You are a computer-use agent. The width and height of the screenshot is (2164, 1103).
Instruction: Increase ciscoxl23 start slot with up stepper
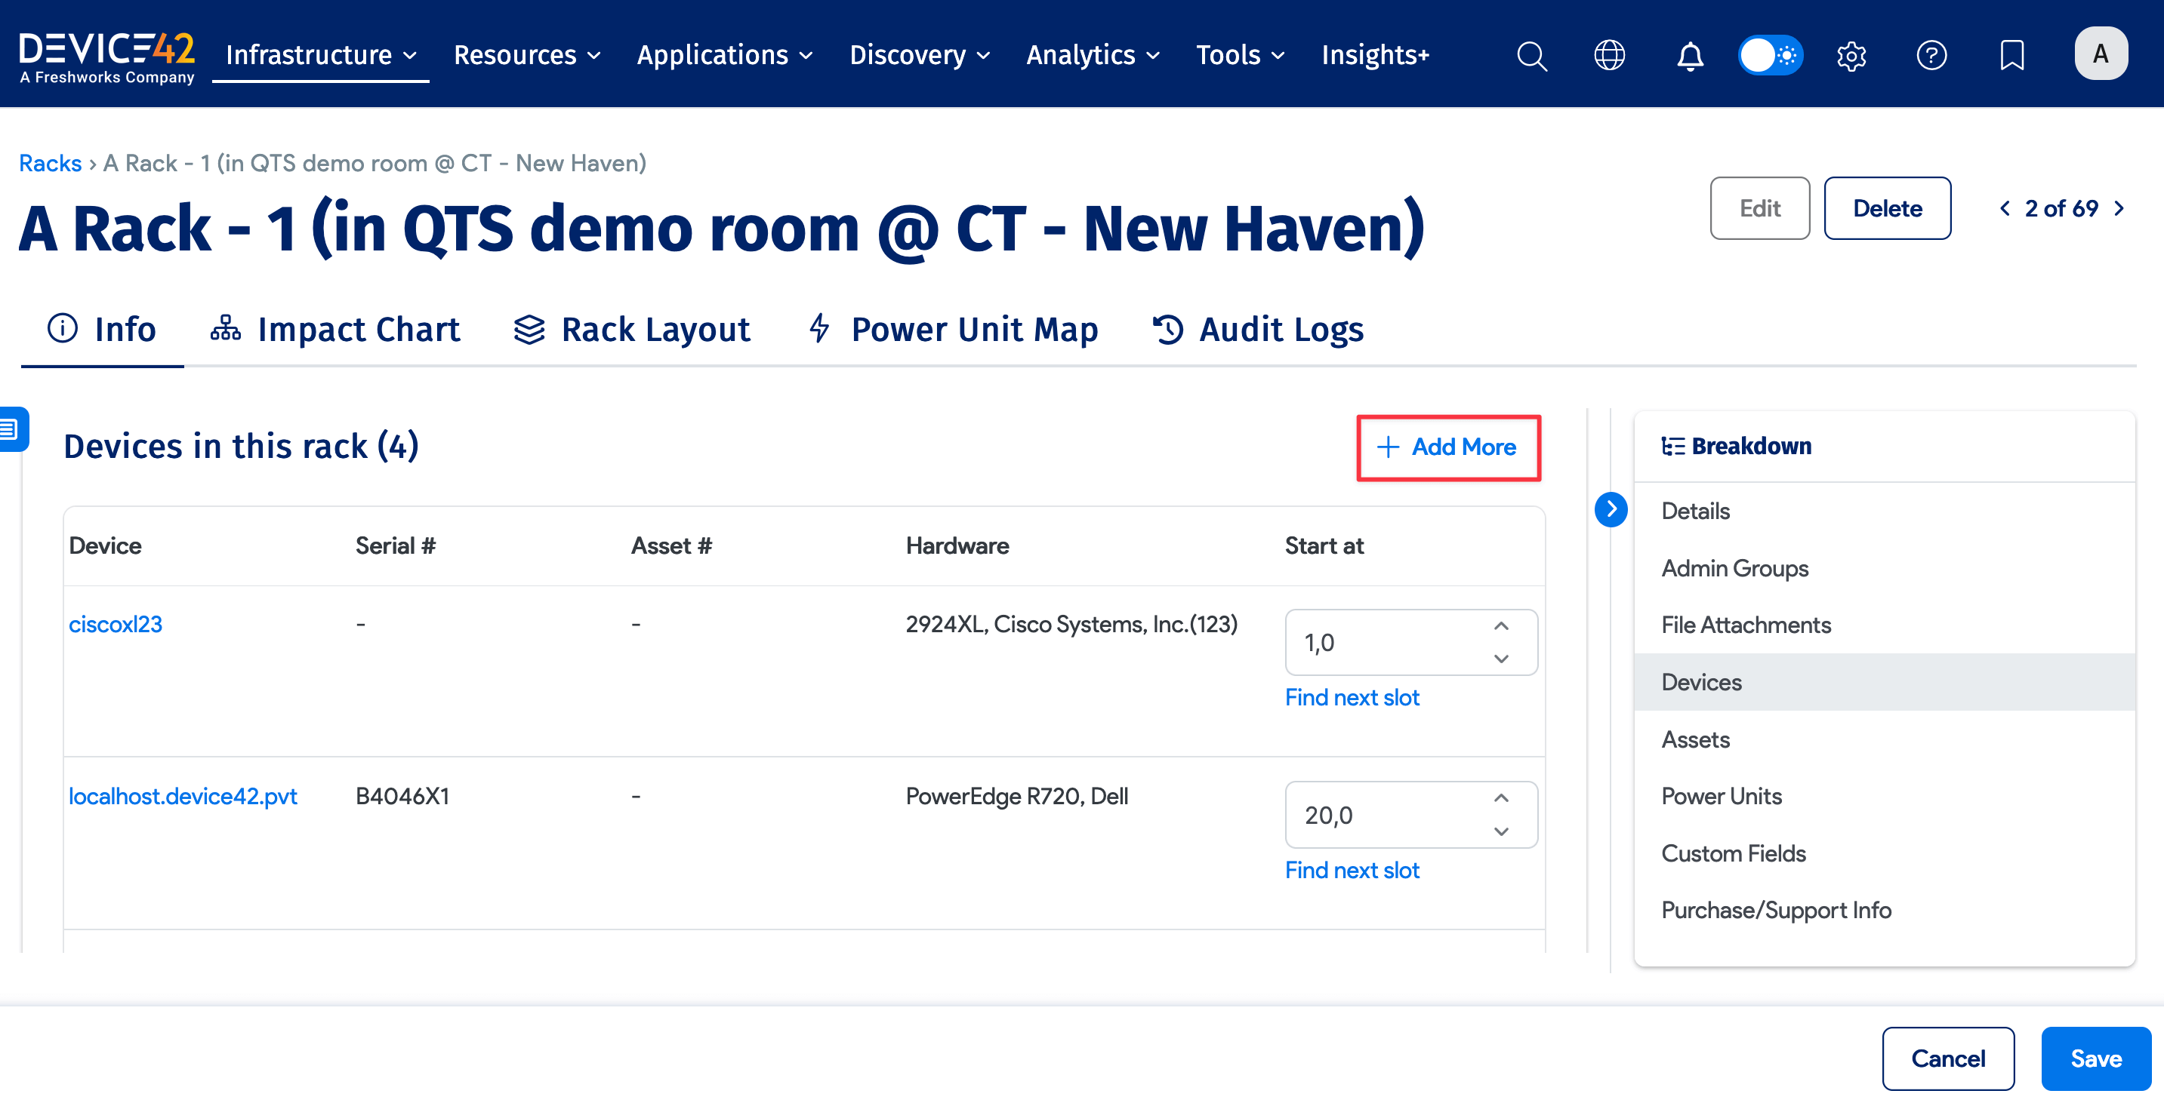click(1500, 626)
